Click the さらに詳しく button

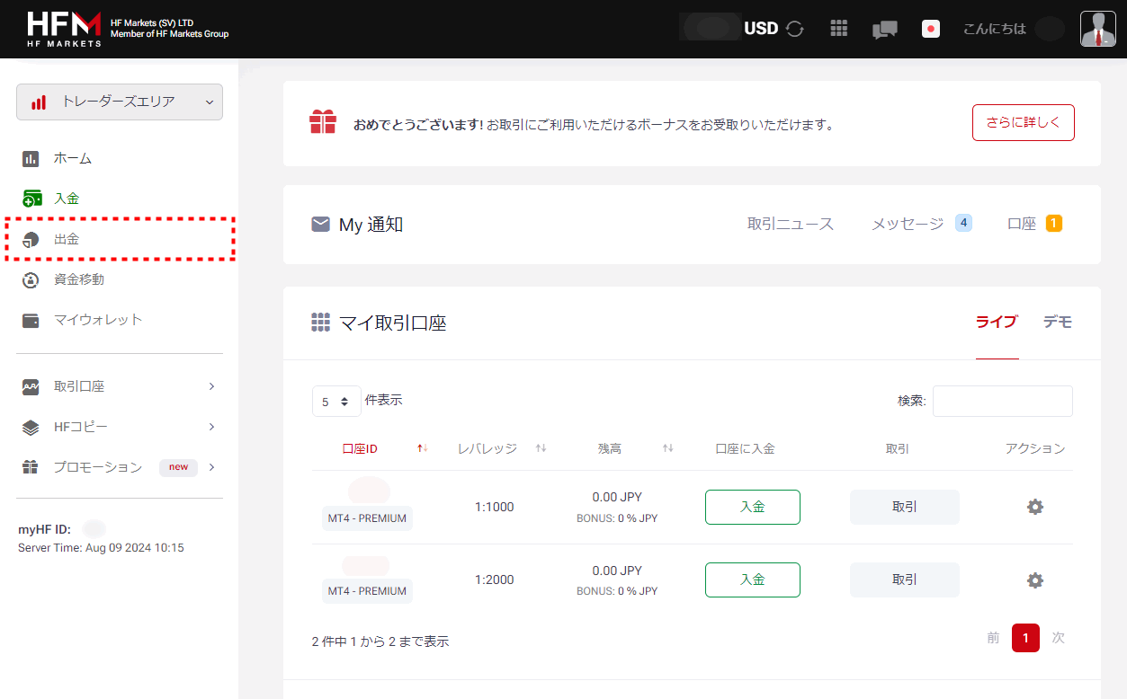(1024, 123)
